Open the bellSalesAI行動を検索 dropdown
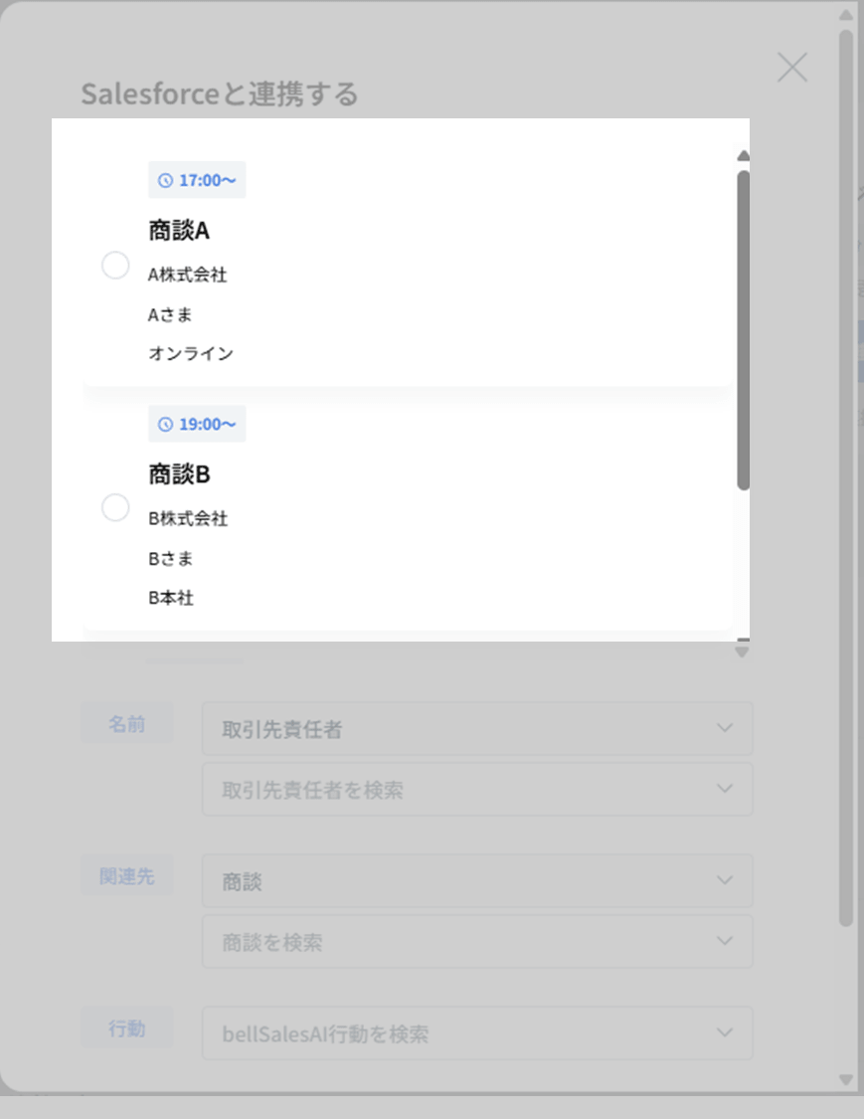The image size is (864, 1119). coord(477,1033)
